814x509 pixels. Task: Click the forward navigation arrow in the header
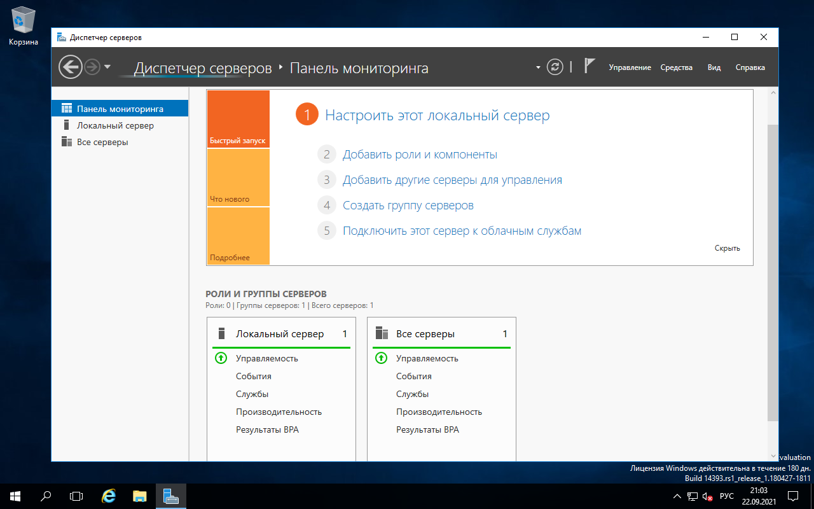pos(93,67)
